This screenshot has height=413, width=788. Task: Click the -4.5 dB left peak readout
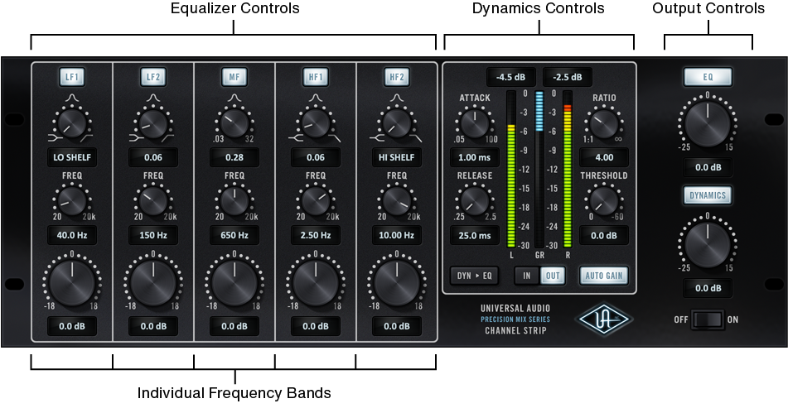coord(510,77)
